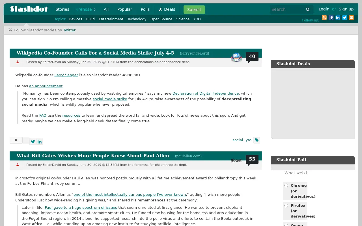
Task: Open the resources link
Action: pyautogui.click(x=71, y=115)
